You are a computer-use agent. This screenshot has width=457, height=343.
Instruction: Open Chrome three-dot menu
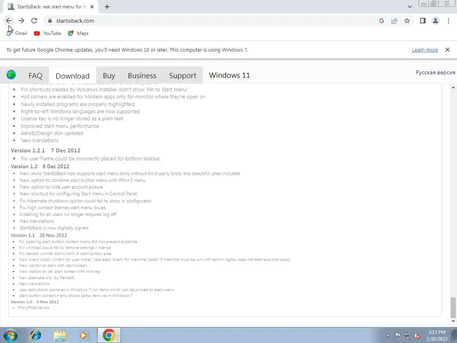[x=448, y=21]
